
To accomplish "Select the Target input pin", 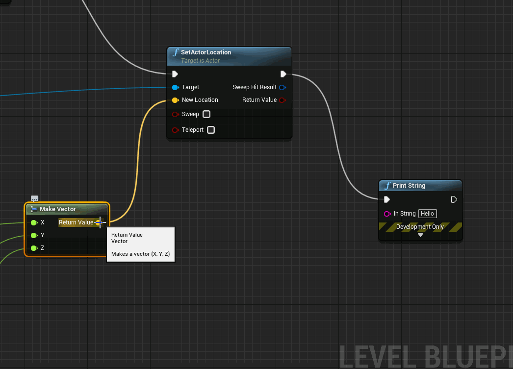I will (x=176, y=87).
